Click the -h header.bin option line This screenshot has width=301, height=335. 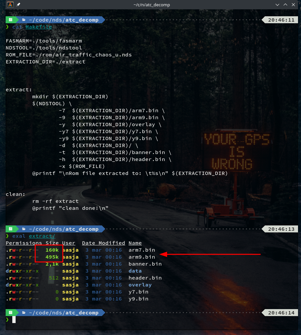point(115,159)
